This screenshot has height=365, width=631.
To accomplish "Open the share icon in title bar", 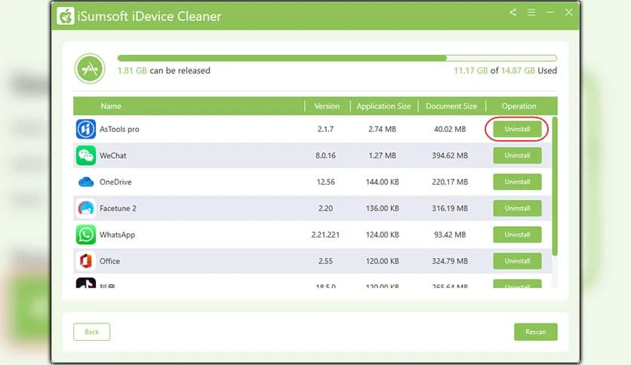I will point(512,13).
